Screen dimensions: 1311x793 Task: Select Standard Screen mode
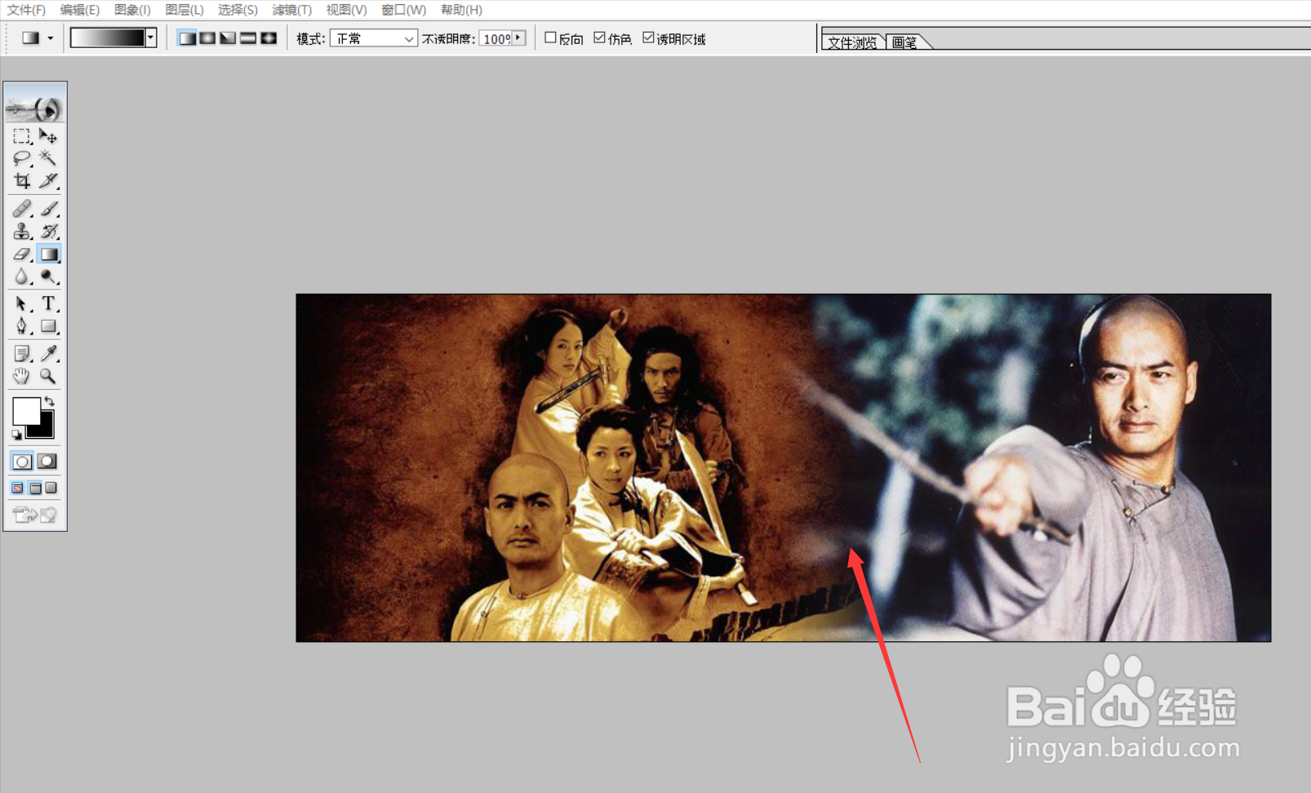tap(18, 488)
